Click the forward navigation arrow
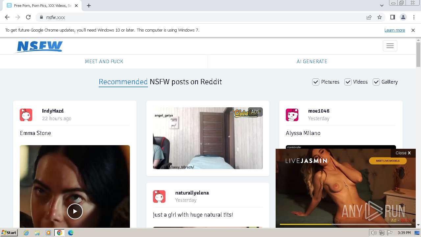 pos(18,17)
